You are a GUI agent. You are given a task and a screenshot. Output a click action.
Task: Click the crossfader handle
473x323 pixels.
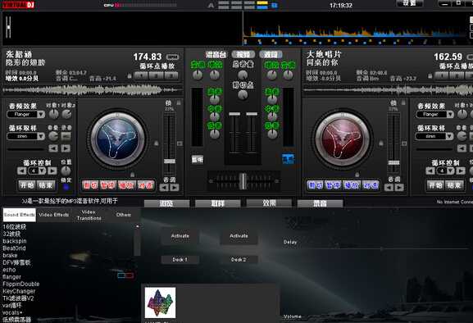tap(243, 180)
